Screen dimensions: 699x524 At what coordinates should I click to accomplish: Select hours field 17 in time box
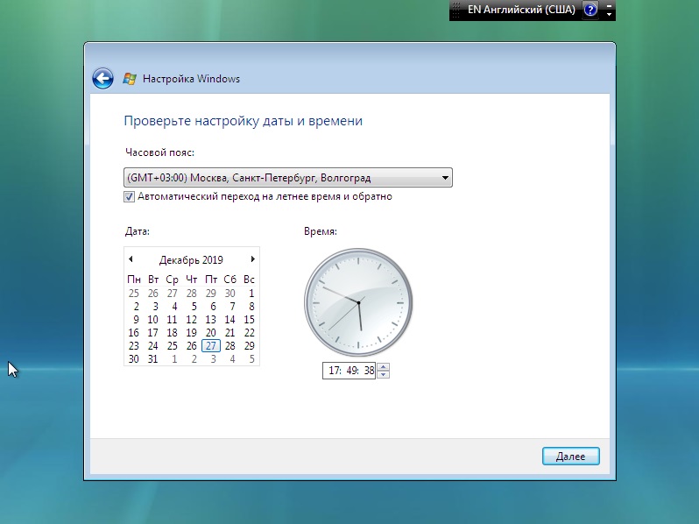335,371
